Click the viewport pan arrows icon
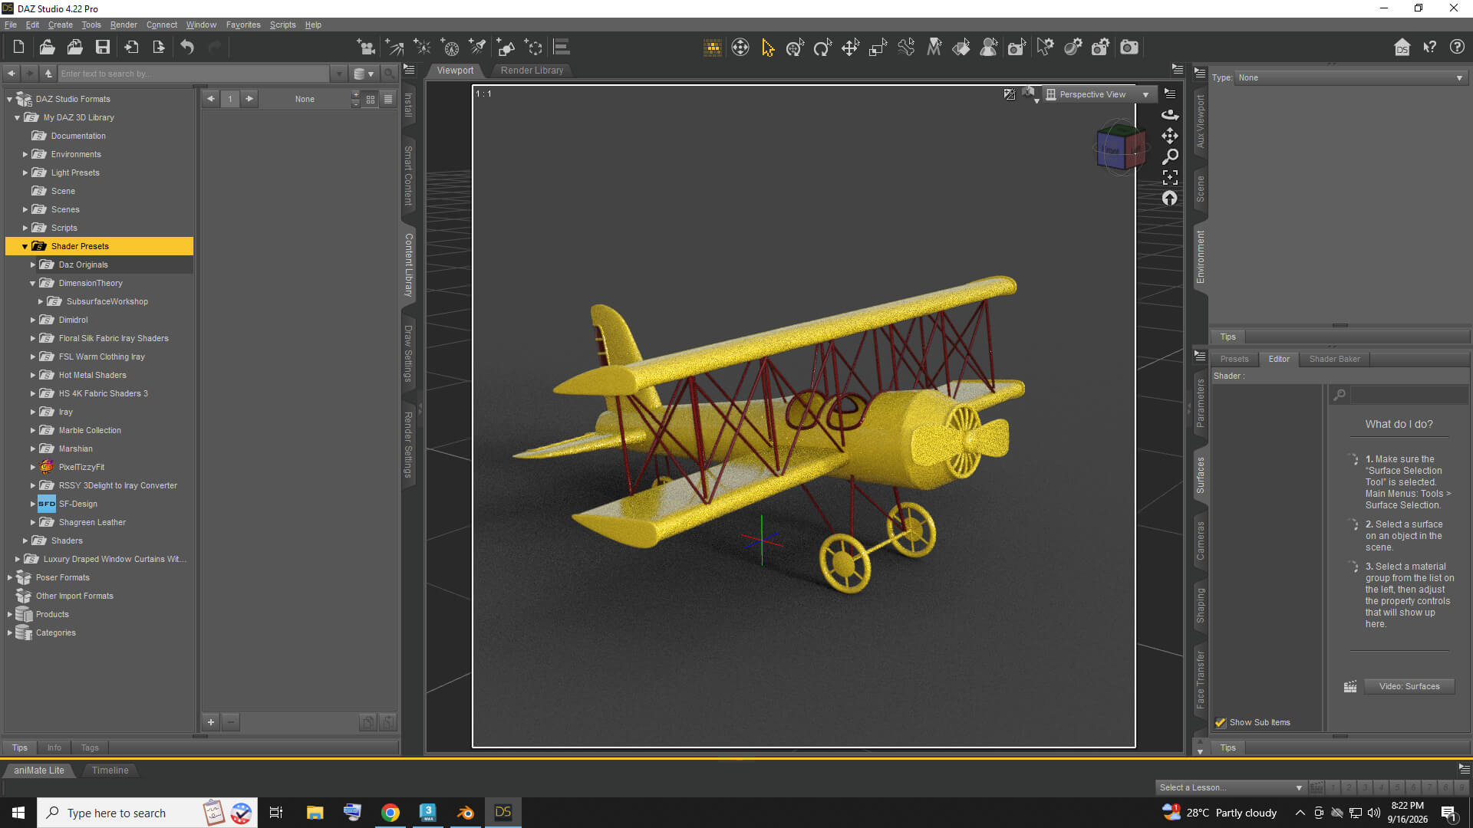This screenshot has width=1473, height=828. coord(1170,136)
